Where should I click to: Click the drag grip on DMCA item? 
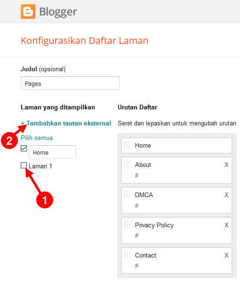(127, 194)
